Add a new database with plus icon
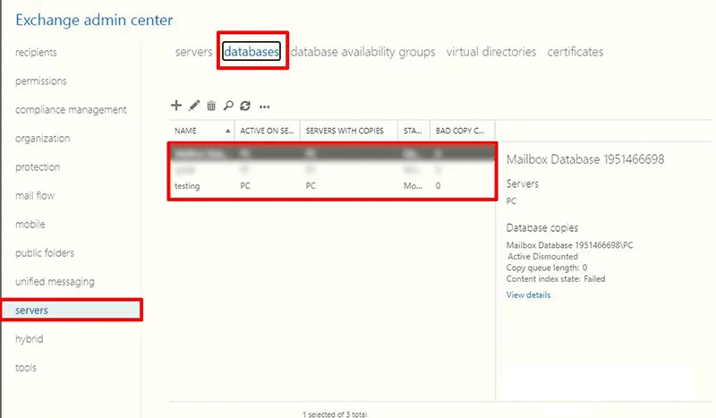 click(x=176, y=106)
